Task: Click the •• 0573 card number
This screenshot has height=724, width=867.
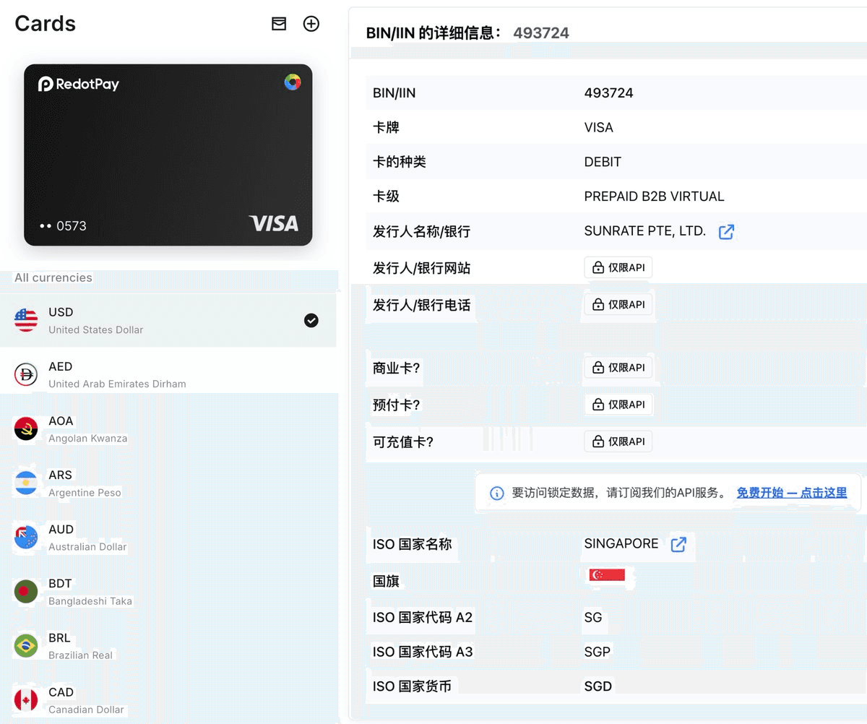Action: tap(63, 226)
